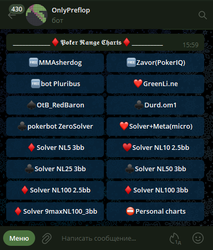
Task: Open the emoji smiley picker
Action: [x=198, y=238]
